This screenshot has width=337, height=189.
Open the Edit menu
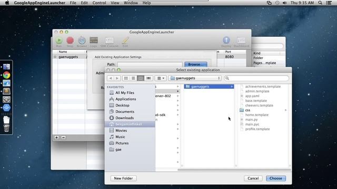click(84, 3)
